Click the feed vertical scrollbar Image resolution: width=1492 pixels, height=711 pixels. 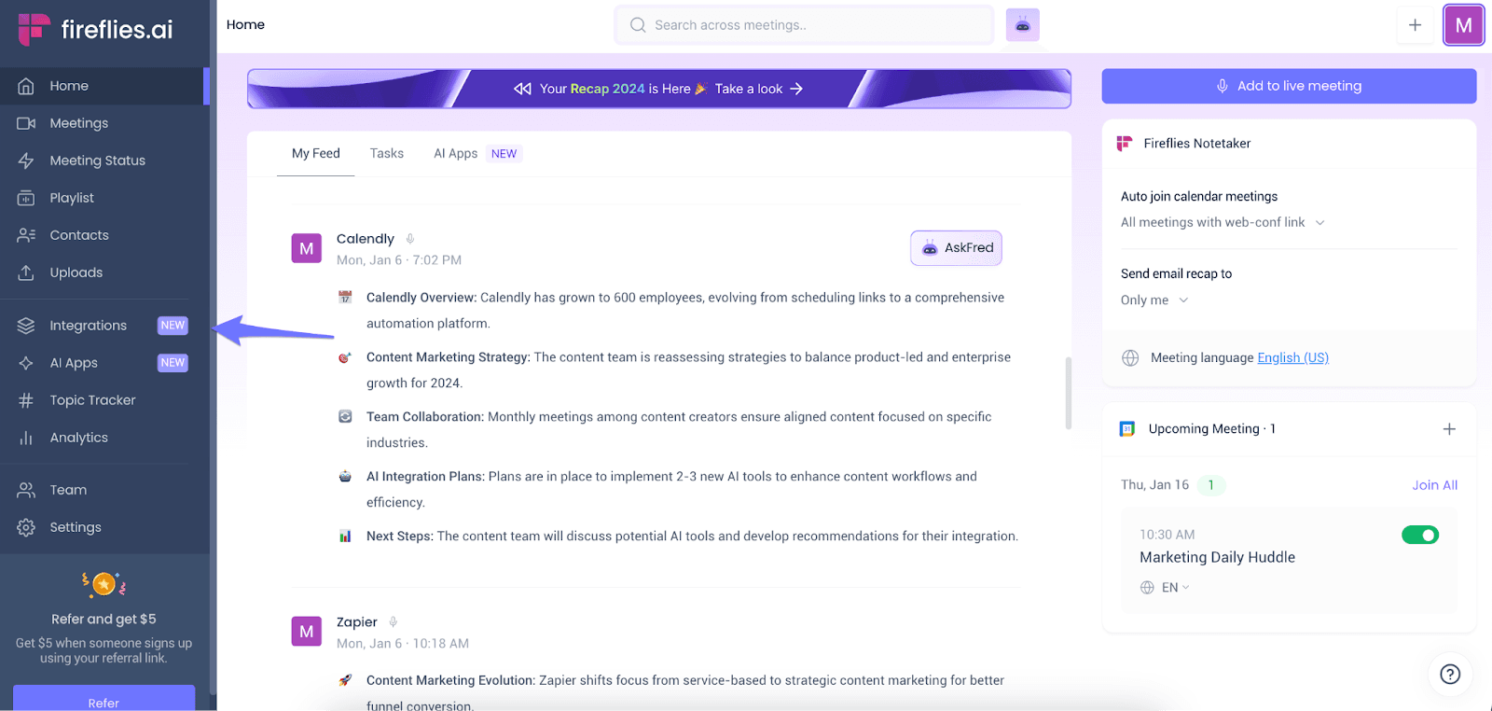(1069, 393)
